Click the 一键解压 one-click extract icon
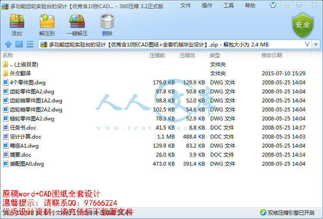 [77, 21]
